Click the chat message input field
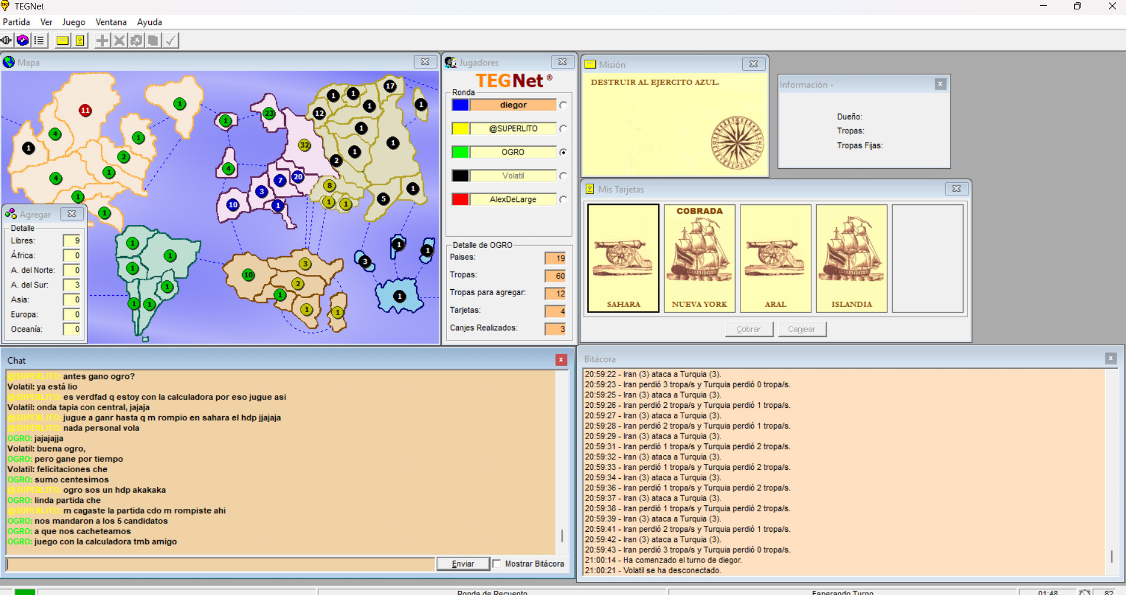This screenshot has width=1126, height=595. coord(220,564)
